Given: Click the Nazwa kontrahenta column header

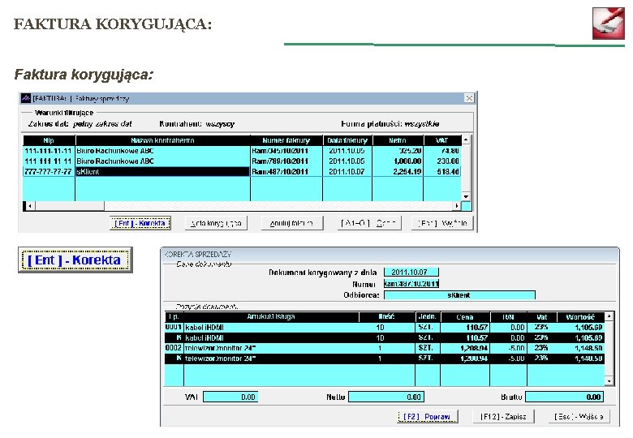Looking at the screenshot, I should tap(162, 140).
